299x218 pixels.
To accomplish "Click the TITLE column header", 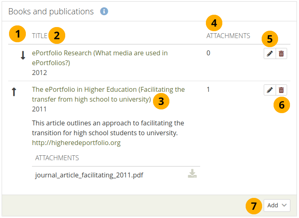I will [x=40, y=36].
